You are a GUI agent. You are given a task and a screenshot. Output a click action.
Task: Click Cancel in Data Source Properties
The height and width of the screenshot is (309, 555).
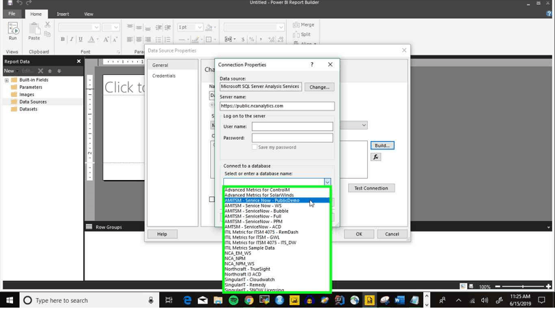[x=392, y=234]
